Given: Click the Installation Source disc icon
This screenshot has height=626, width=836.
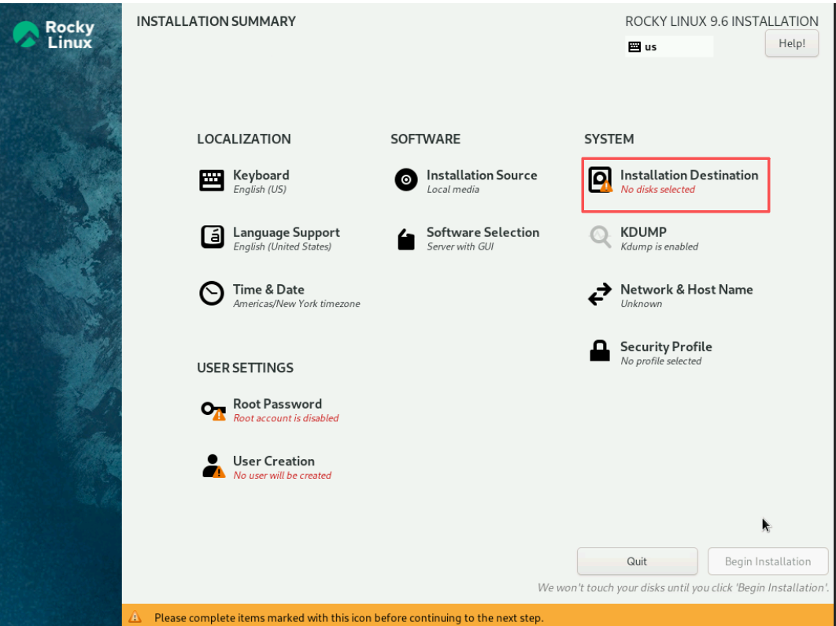Looking at the screenshot, I should 405,180.
